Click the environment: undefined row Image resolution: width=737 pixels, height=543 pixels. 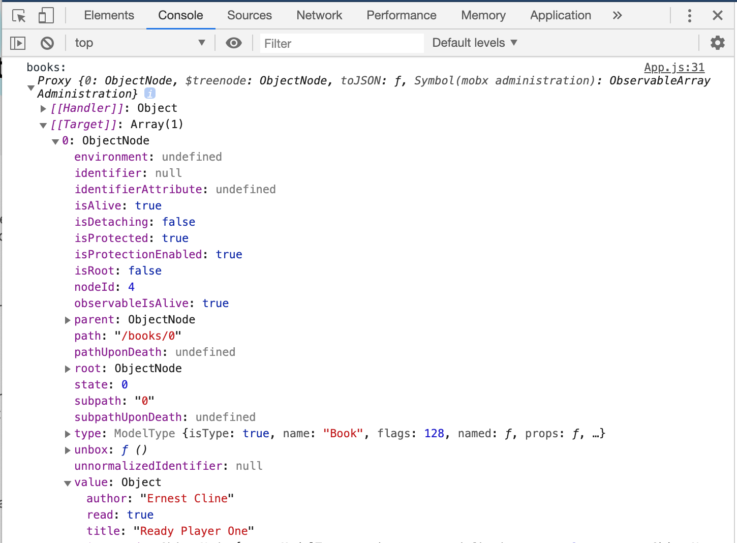[x=148, y=157]
